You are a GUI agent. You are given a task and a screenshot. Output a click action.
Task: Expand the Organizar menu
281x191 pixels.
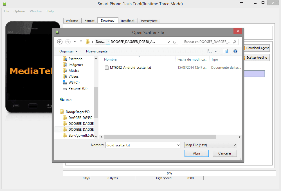pos(68,51)
